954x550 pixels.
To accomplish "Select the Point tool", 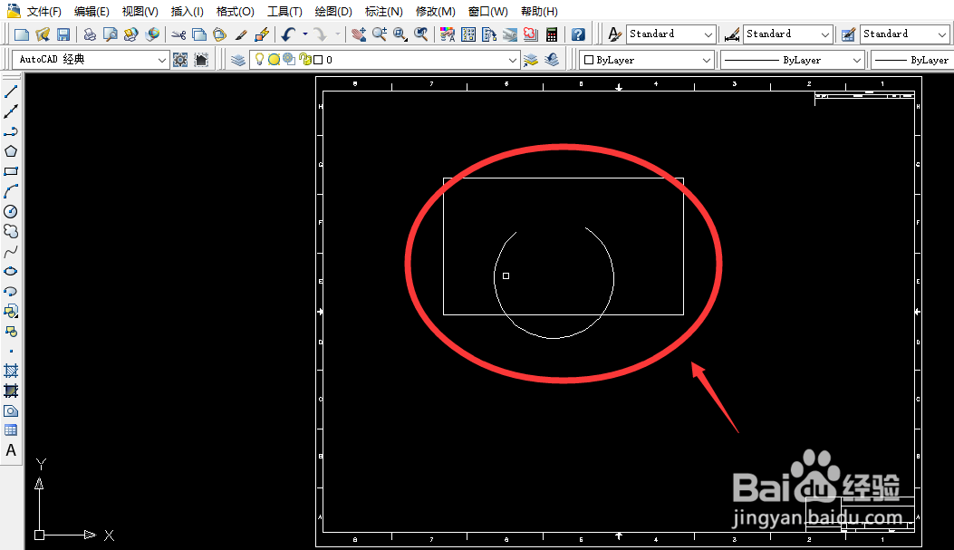I will pyautogui.click(x=11, y=351).
